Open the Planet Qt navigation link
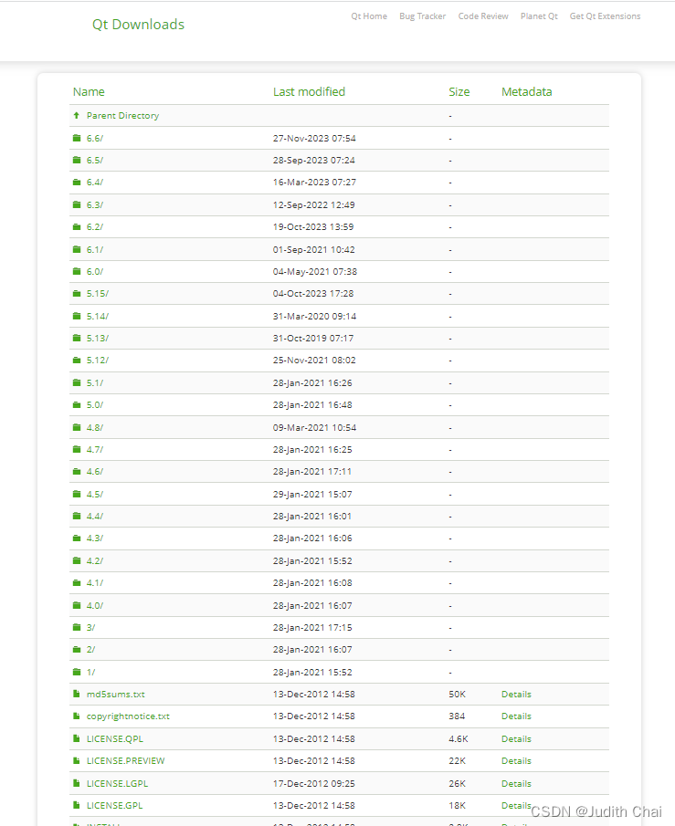675x826 pixels. [539, 16]
